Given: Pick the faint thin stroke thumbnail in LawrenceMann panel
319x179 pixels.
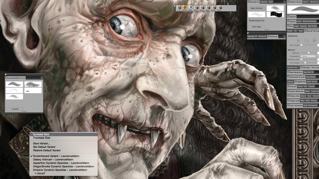Looking at the screenshot, I should point(14,90).
